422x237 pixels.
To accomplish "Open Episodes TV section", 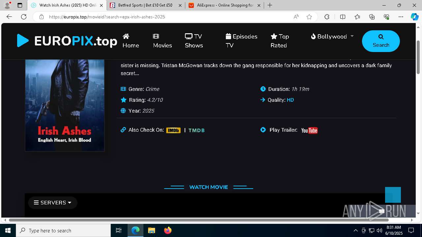I will pyautogui.click(x=241, y=41).
